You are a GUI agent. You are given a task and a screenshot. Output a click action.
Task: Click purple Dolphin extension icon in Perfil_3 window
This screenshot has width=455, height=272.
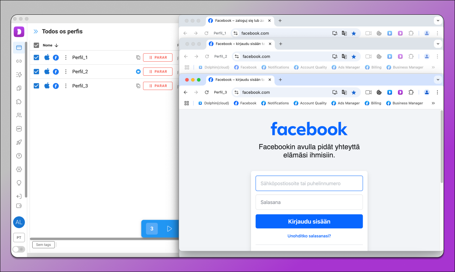[x=400, y=92]
